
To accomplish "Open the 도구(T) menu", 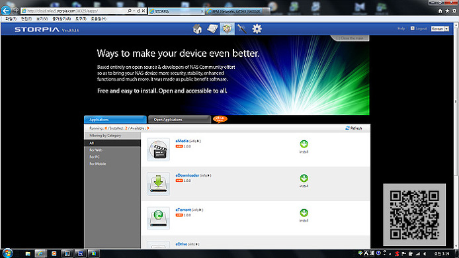I will pos(81,19).
